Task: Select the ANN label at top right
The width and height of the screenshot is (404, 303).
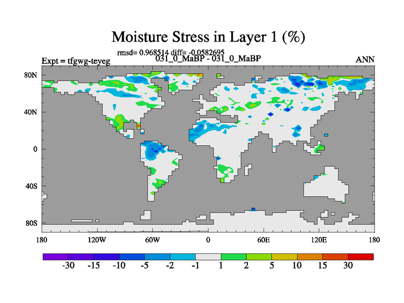Action: pos(365,60)
